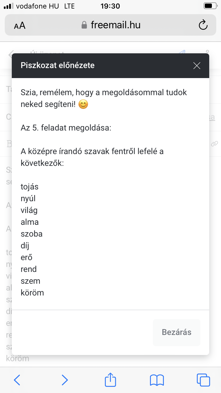Close the draft preview with the X icon
This screenshot has width=221, height=393.
pyautogui.click(x=197, y=66)
